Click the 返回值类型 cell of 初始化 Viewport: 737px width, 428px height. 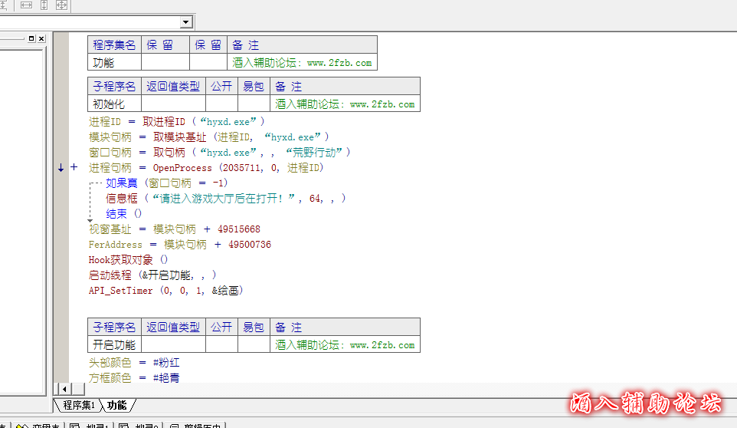click(x=173, y=104)
